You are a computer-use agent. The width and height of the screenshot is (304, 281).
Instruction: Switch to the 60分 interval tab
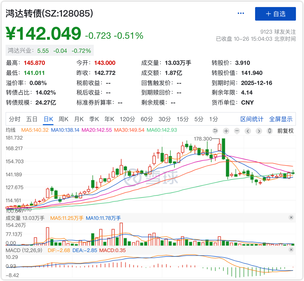click(147, 119)
